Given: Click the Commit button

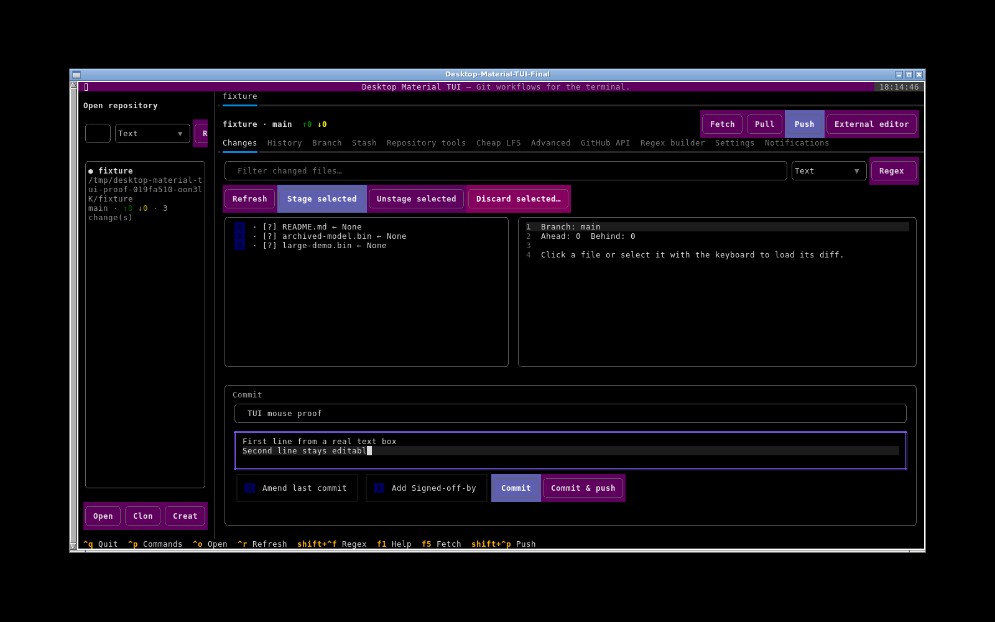Looking at the screenshot, I should click(x=516, y=488).
